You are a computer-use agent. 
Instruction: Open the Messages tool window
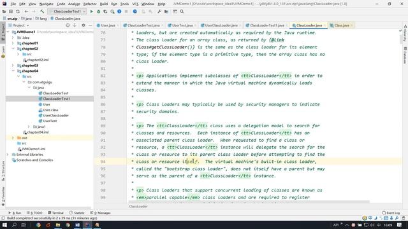coord(101,213)
